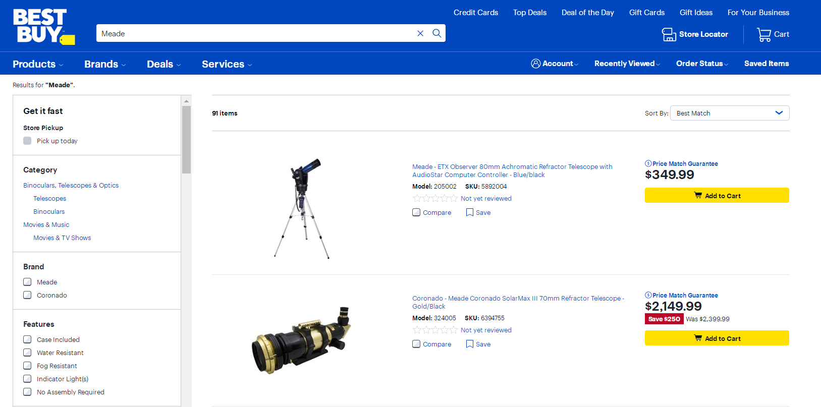The width and height of the screenshot is (821, 407).
Task: Click star rating of Meade ETX Observer
Action: point(435,198)
